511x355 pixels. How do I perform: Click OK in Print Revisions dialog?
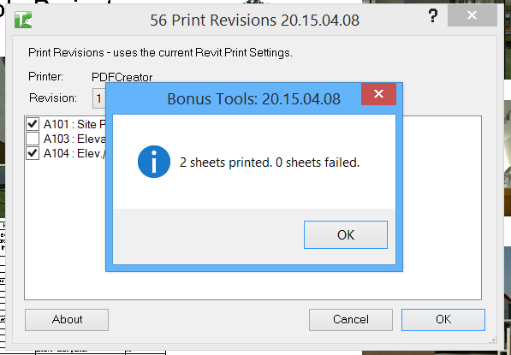tap(443, 320)
